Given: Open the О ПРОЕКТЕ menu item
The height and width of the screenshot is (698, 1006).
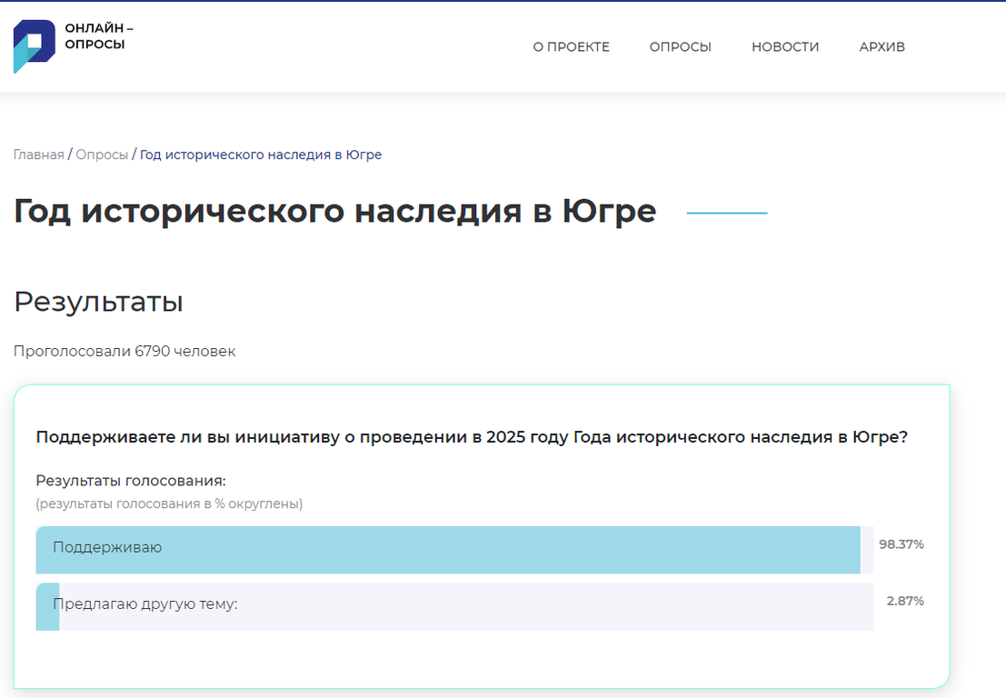Looking at the screenshot, I should click(x=571, y=47).
